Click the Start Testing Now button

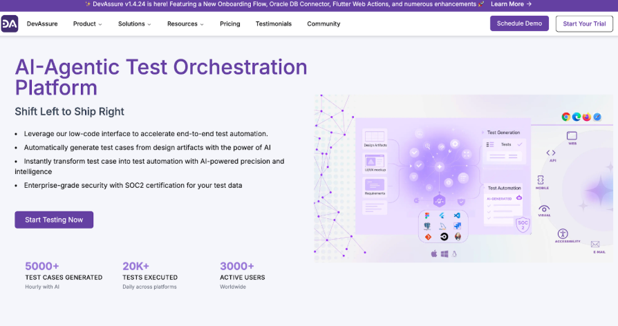[x=54, y=220]
